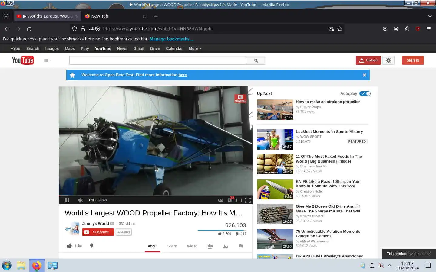Open Images from the Google bar
The height and width of the screenshot is (272, 436).
click(52, 49)
